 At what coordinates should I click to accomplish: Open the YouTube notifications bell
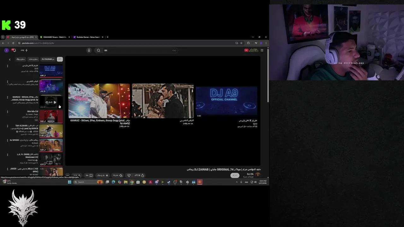14,50
